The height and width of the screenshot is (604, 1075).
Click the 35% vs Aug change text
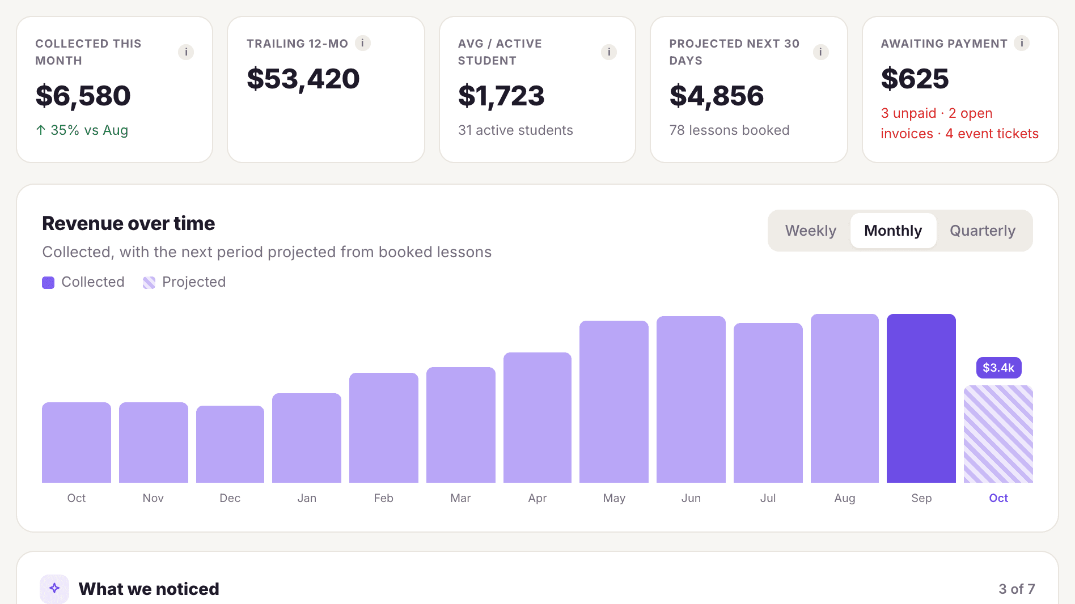pos(82,130)
